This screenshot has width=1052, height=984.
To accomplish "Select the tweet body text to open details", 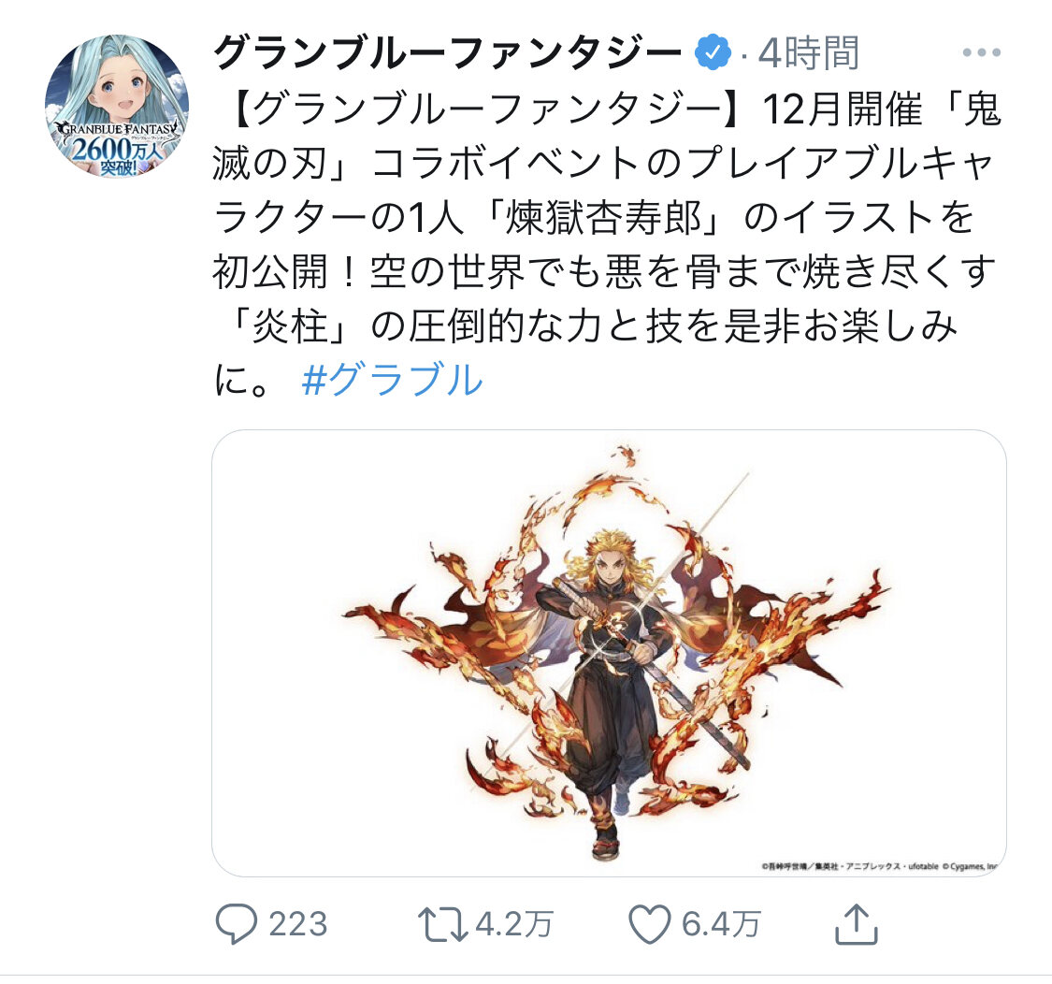I will (607, 244).
